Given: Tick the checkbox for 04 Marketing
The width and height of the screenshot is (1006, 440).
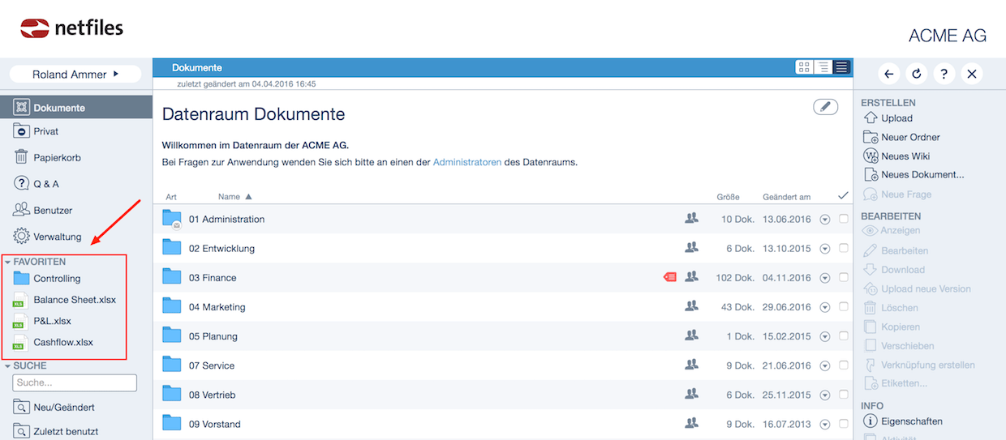Looking at the screenshot, I should point(844,306).
